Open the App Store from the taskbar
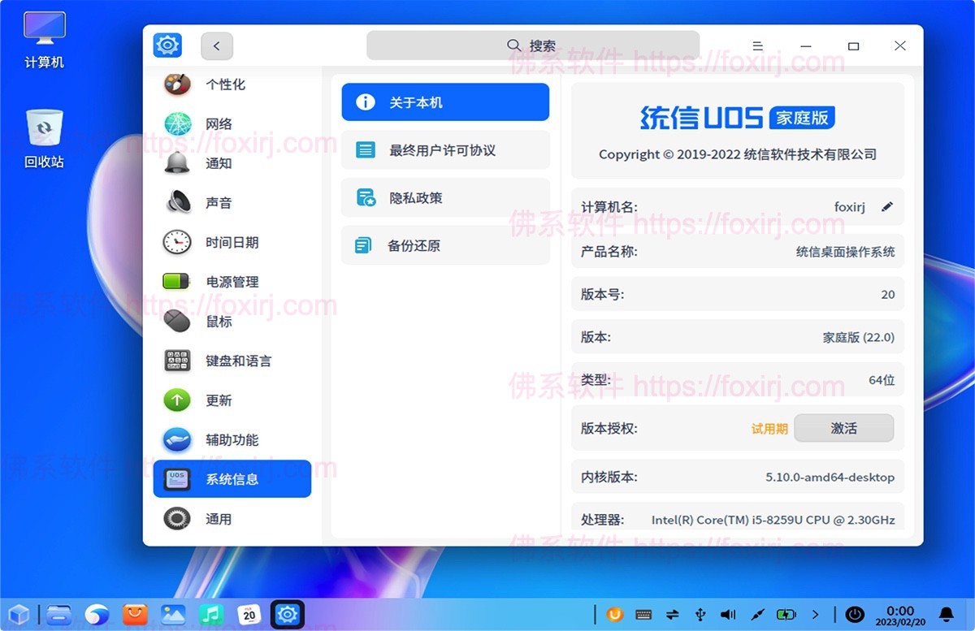The height and width of the screenshot is (631, 975). click(134, 615)
